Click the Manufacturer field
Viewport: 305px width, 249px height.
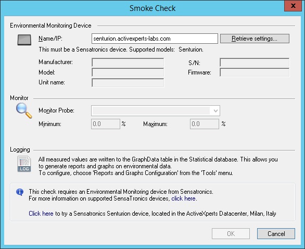[x=128, y=63]
